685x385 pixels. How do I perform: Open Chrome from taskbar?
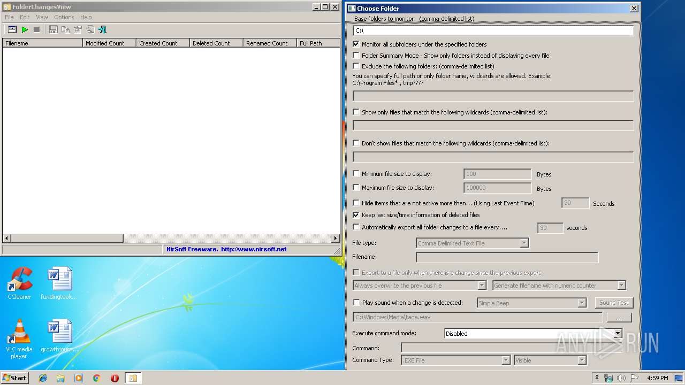96,378
